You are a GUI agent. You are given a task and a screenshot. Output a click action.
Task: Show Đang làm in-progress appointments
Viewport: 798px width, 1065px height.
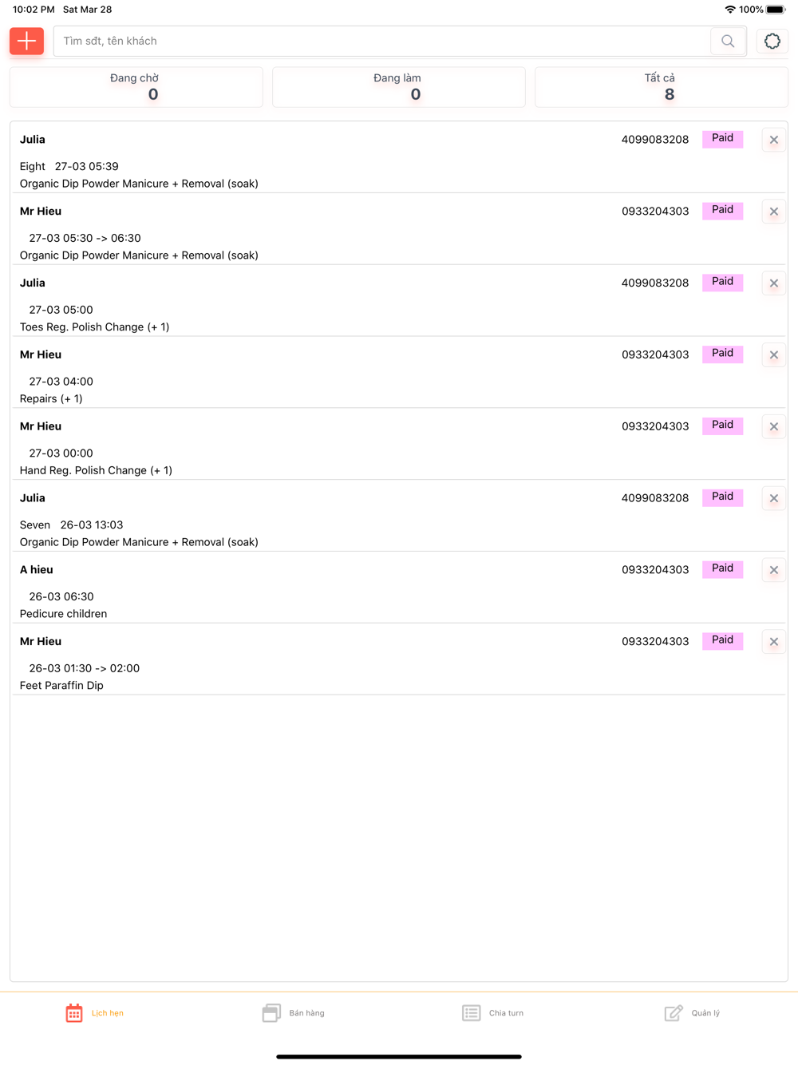tap(398, 87)
